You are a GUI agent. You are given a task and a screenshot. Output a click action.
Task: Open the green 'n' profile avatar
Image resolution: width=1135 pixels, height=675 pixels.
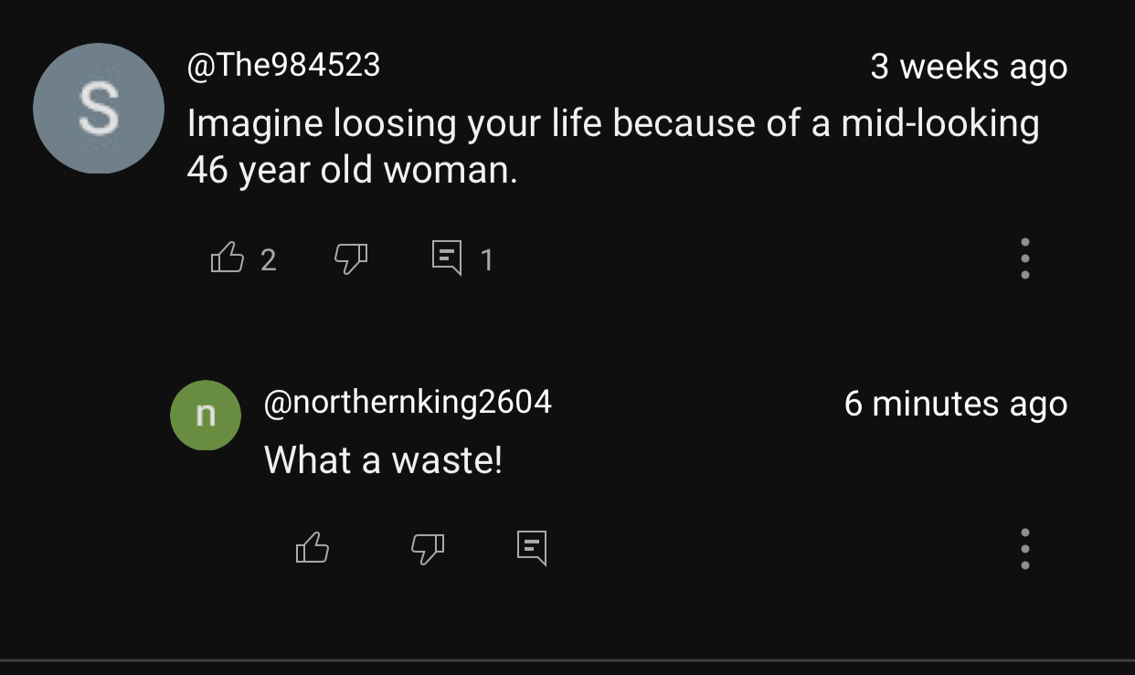206,415
